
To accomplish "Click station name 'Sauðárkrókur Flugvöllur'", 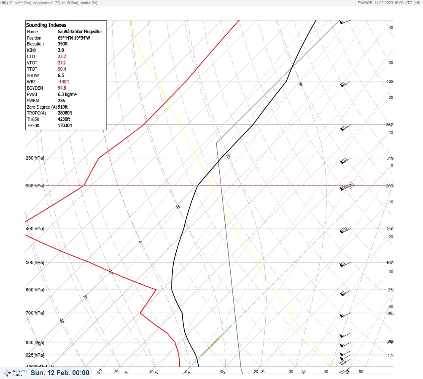I will tap(80, 32).
